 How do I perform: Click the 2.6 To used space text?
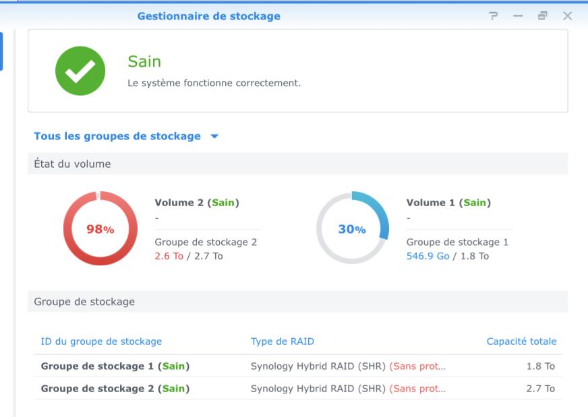[169, 256]
